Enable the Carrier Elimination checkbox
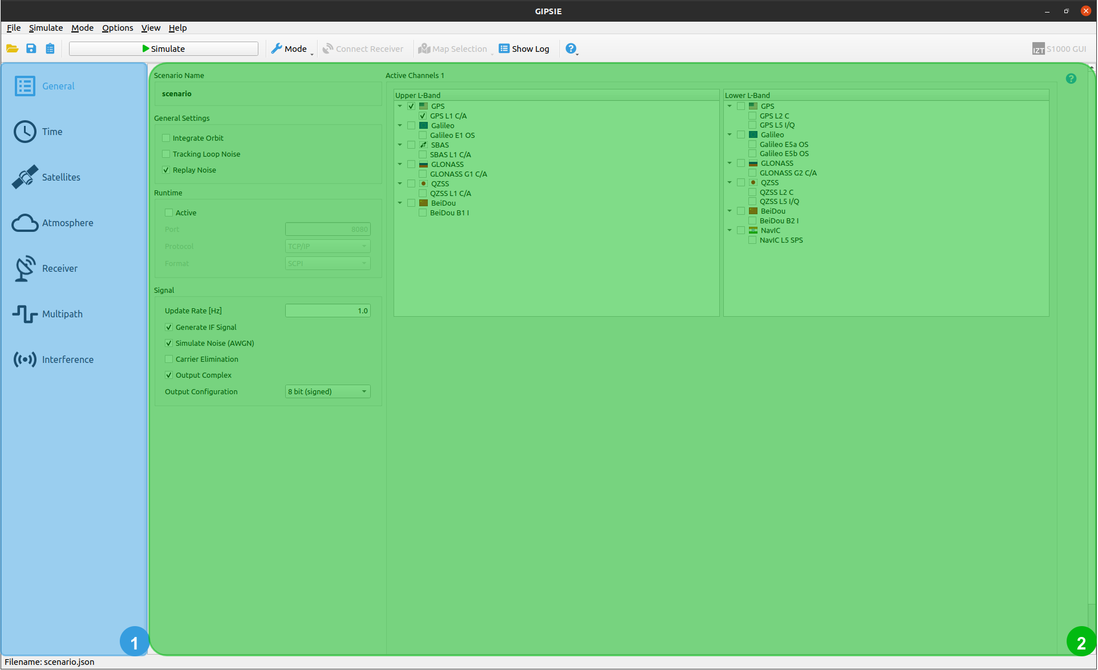The image size is (1098, 670). (x=169, y=359)
